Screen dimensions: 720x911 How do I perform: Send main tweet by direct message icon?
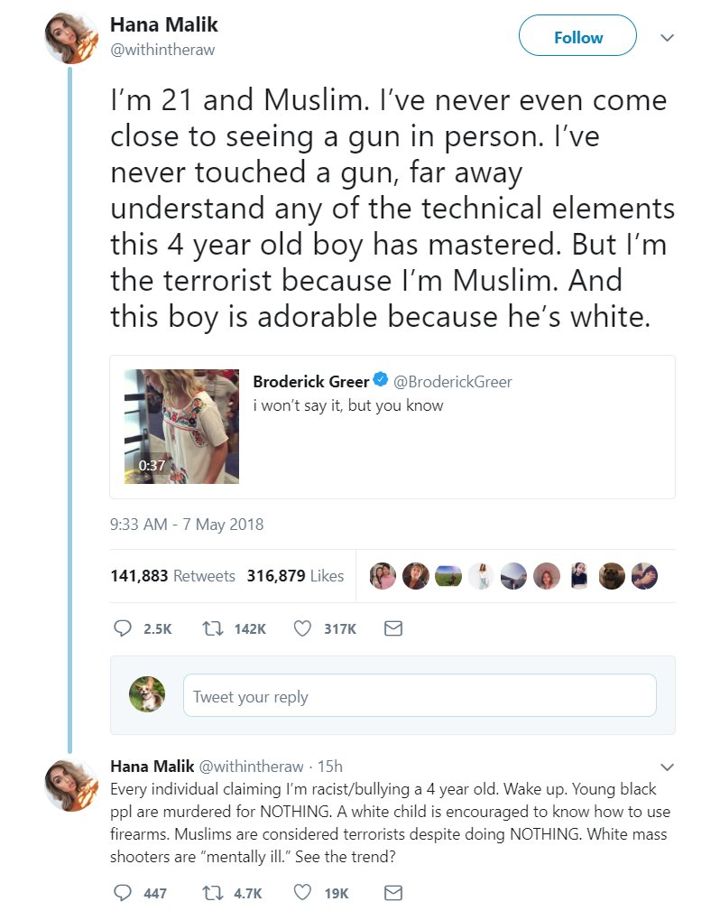392,628
